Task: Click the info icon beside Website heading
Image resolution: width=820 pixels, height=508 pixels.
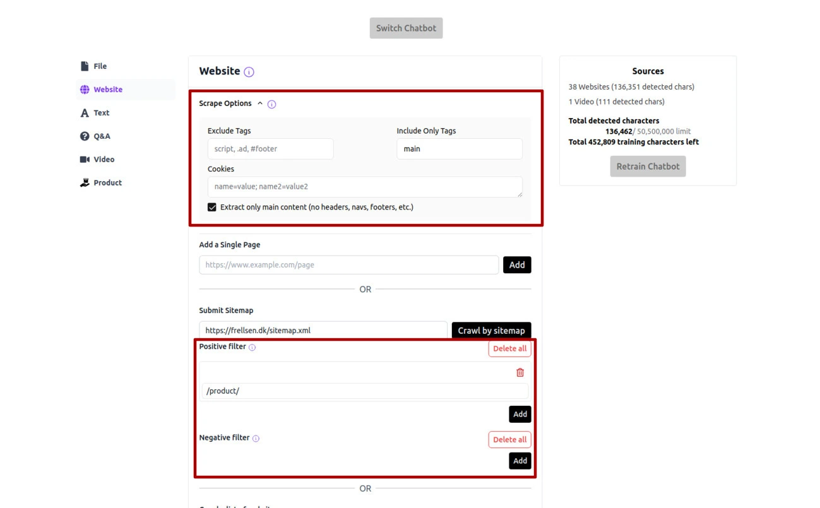Action: coord(249,72)
